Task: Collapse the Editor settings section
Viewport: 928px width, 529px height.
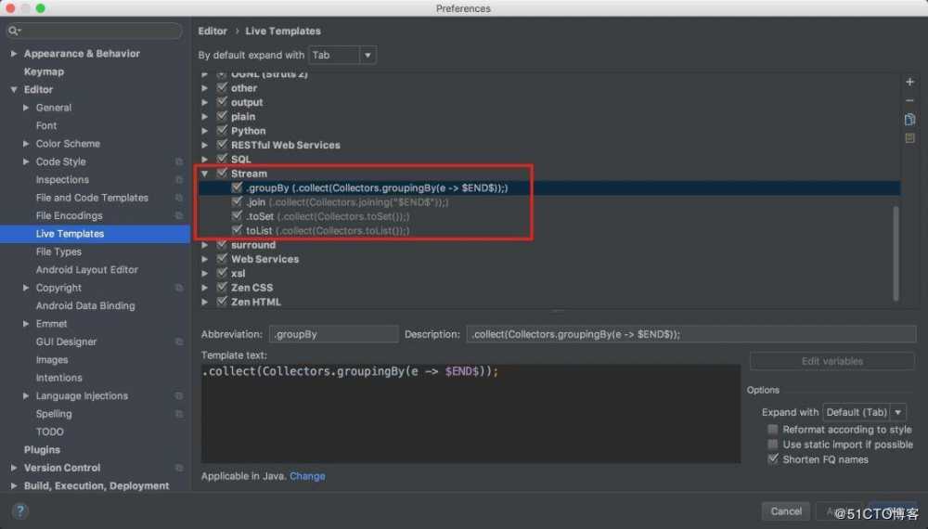Action: coord(14,89)
